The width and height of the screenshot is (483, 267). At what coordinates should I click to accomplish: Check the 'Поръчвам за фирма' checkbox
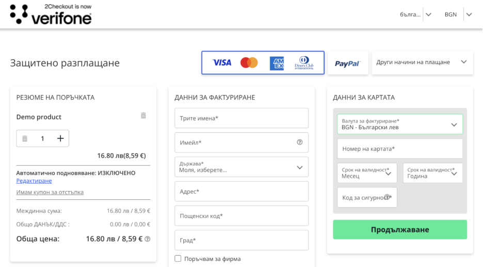[x=178, y=259]
